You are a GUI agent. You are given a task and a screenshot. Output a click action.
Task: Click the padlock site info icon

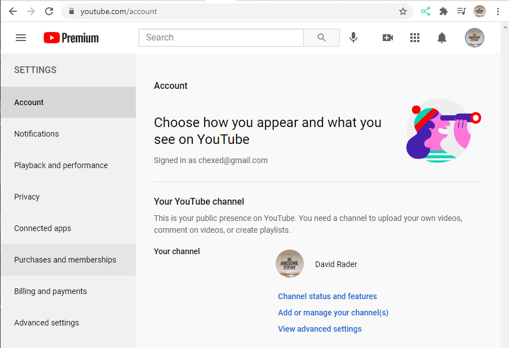coord(72,12)
